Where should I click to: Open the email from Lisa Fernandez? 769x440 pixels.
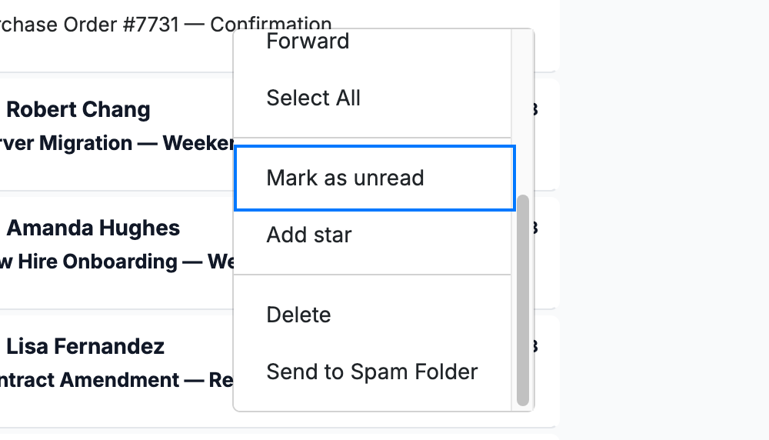85,347
